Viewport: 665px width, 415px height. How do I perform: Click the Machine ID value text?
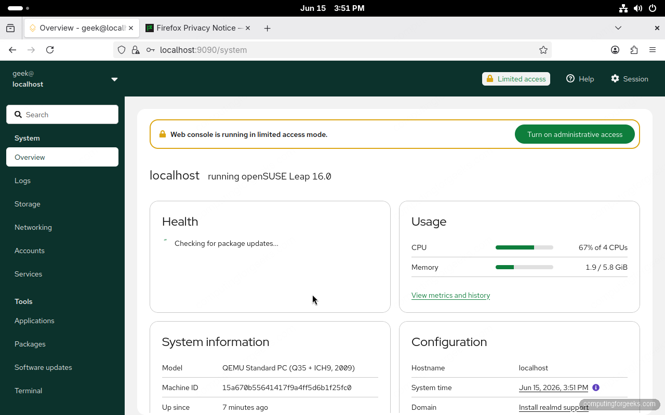(x=287, y=388)
